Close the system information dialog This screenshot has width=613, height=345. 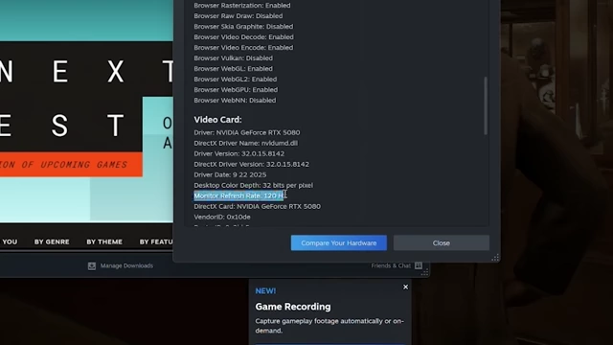pyautogui.click(x=441, y=242)
